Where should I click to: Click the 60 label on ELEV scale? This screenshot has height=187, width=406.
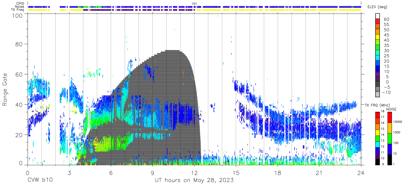[386, 19]
